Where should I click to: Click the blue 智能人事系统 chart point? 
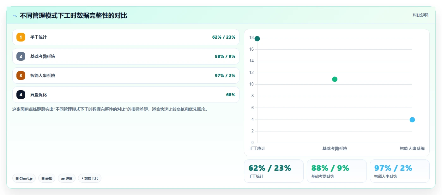(x=412, y=120)
